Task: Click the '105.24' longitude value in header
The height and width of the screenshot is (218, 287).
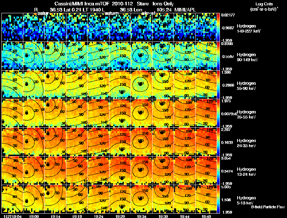Action: tap(164, 10)
